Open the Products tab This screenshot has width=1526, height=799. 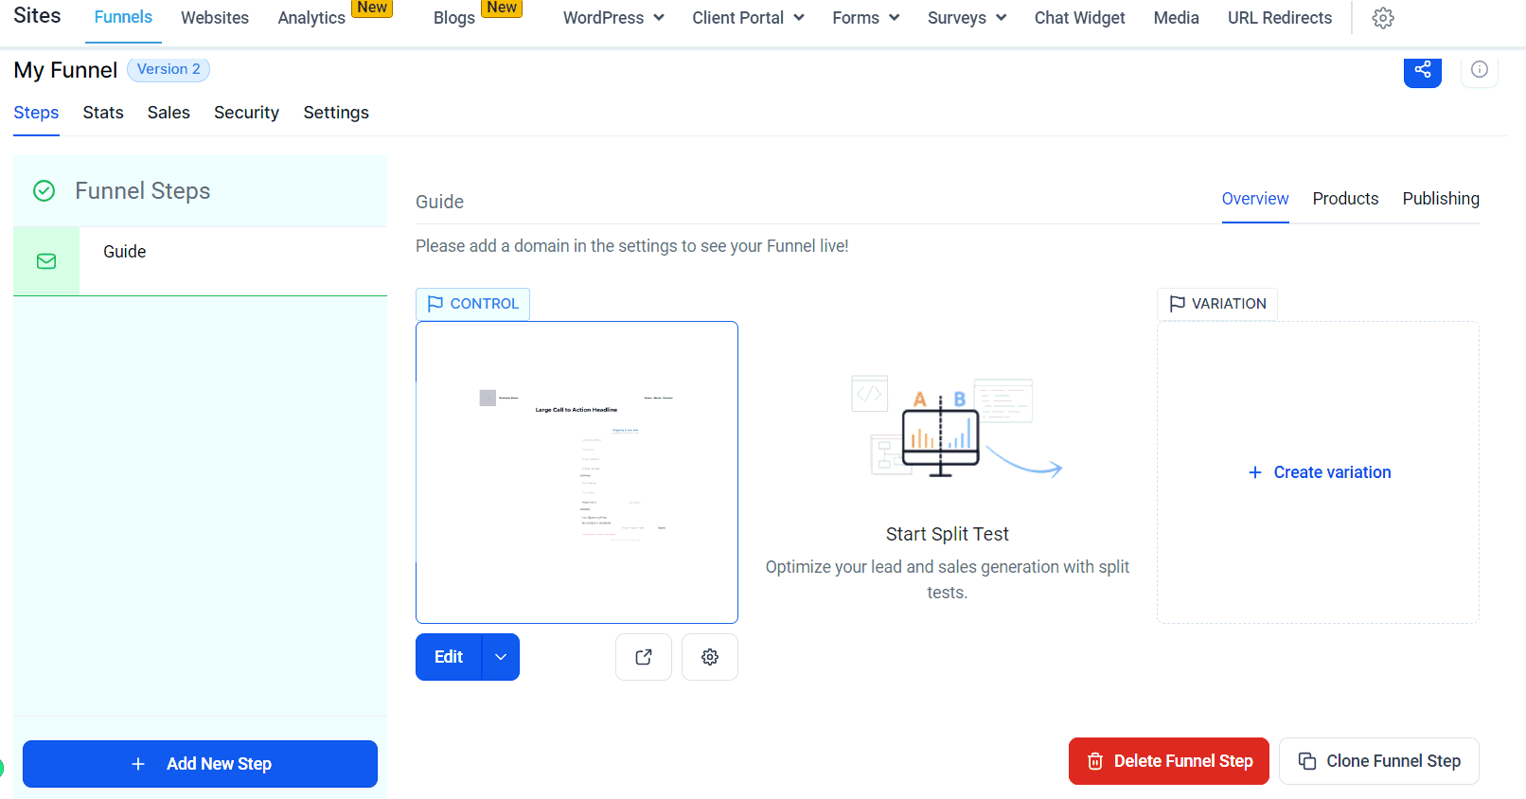tap(1344, 199)
